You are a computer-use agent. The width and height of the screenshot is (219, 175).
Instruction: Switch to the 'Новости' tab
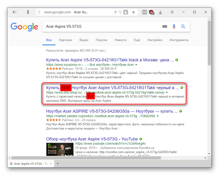pyautogui.click(x=120, y=40)
